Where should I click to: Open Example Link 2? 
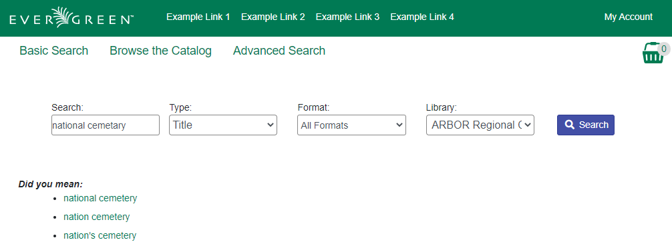(273, 17)
